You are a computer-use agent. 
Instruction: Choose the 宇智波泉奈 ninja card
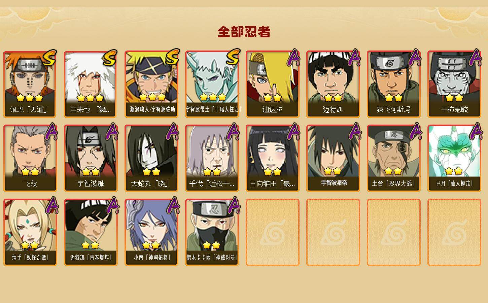coord(333,158)
